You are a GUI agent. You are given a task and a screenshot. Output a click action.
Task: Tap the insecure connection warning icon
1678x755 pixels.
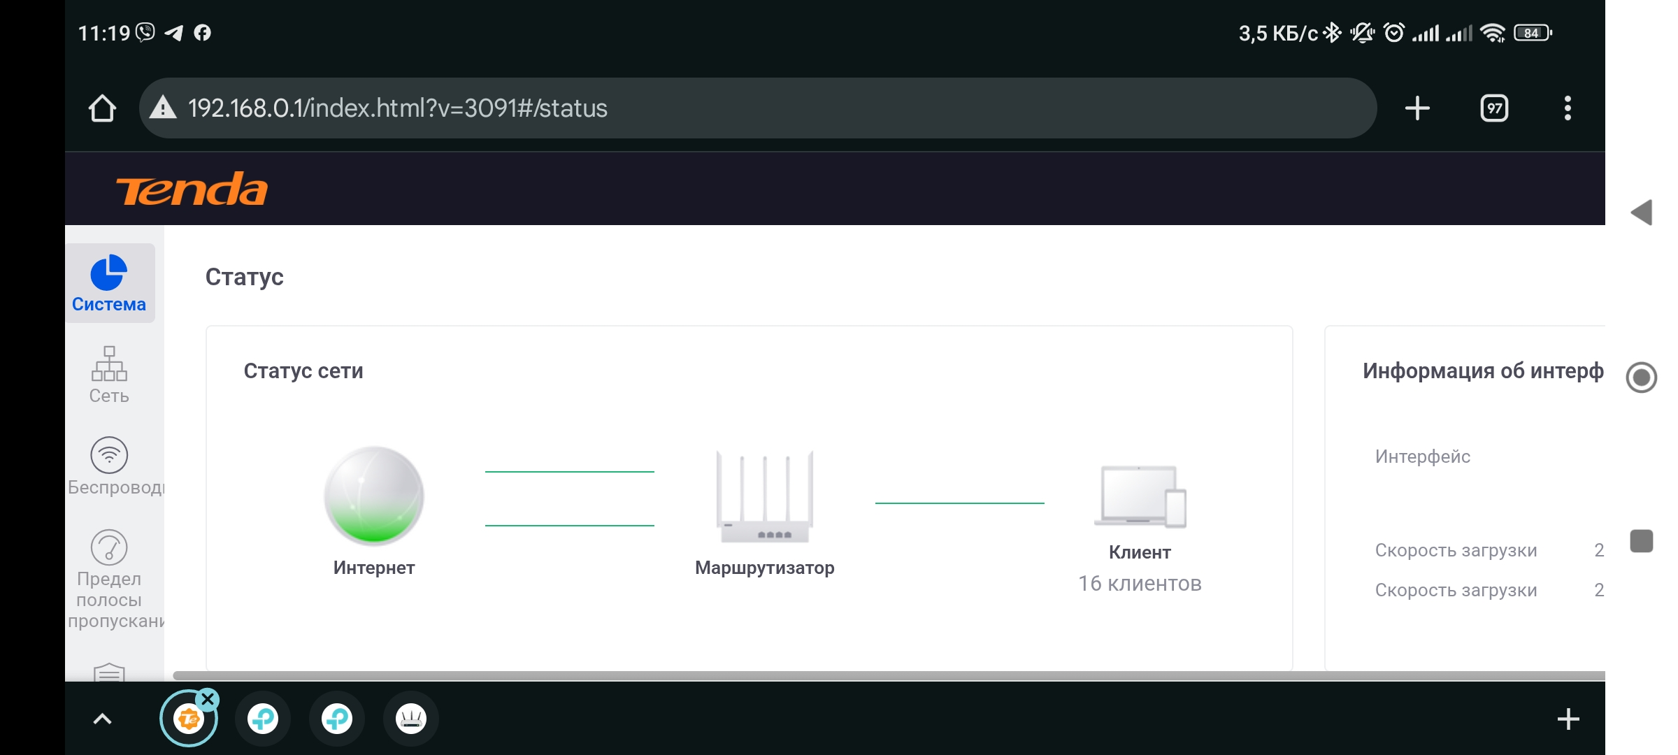pyautogui.click(x=163, y=108)
